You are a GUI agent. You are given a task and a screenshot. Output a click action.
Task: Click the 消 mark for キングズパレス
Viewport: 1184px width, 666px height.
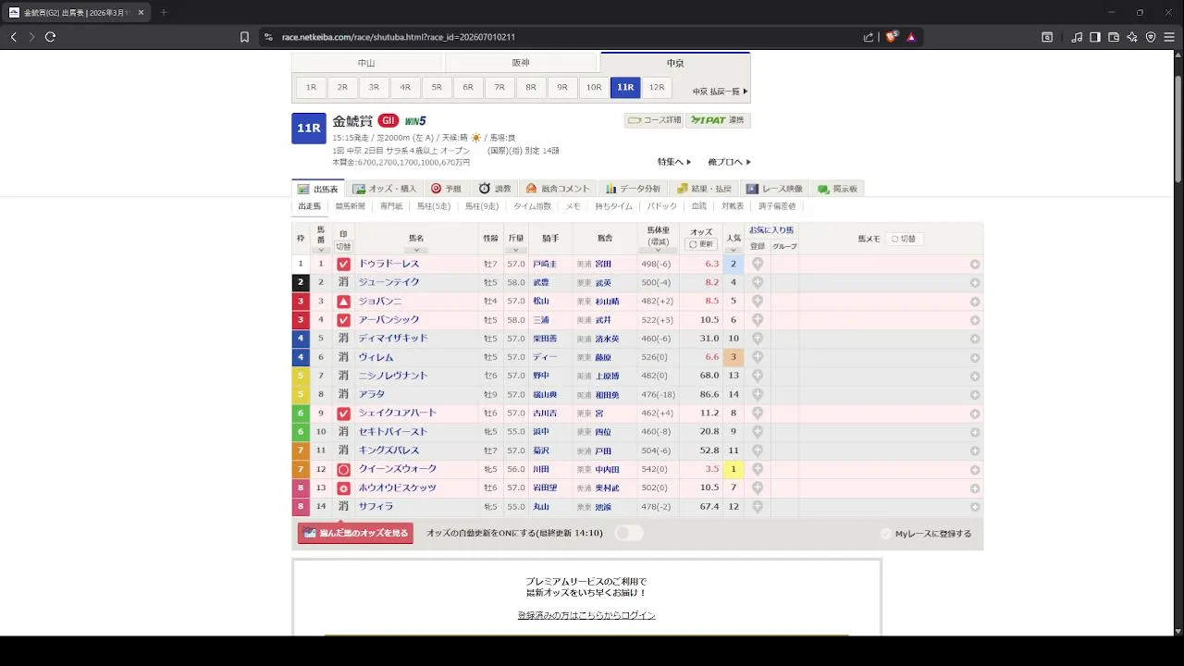[x=343, y=450]
